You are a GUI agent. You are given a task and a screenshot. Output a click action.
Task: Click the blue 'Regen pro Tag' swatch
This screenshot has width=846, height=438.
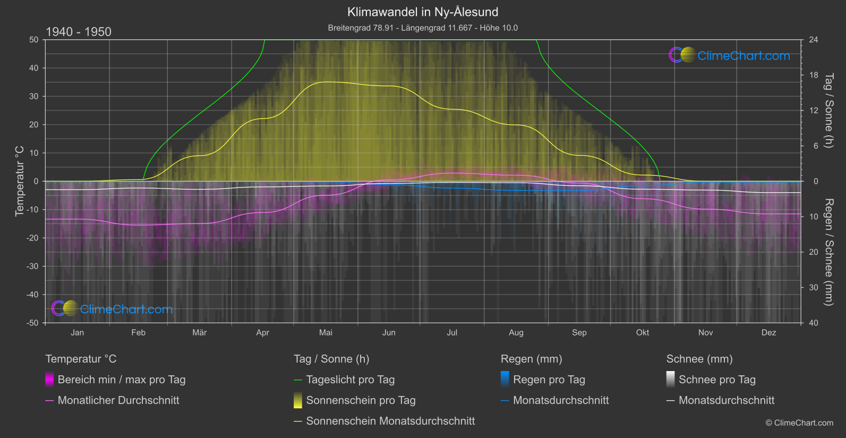click(505, 380)
